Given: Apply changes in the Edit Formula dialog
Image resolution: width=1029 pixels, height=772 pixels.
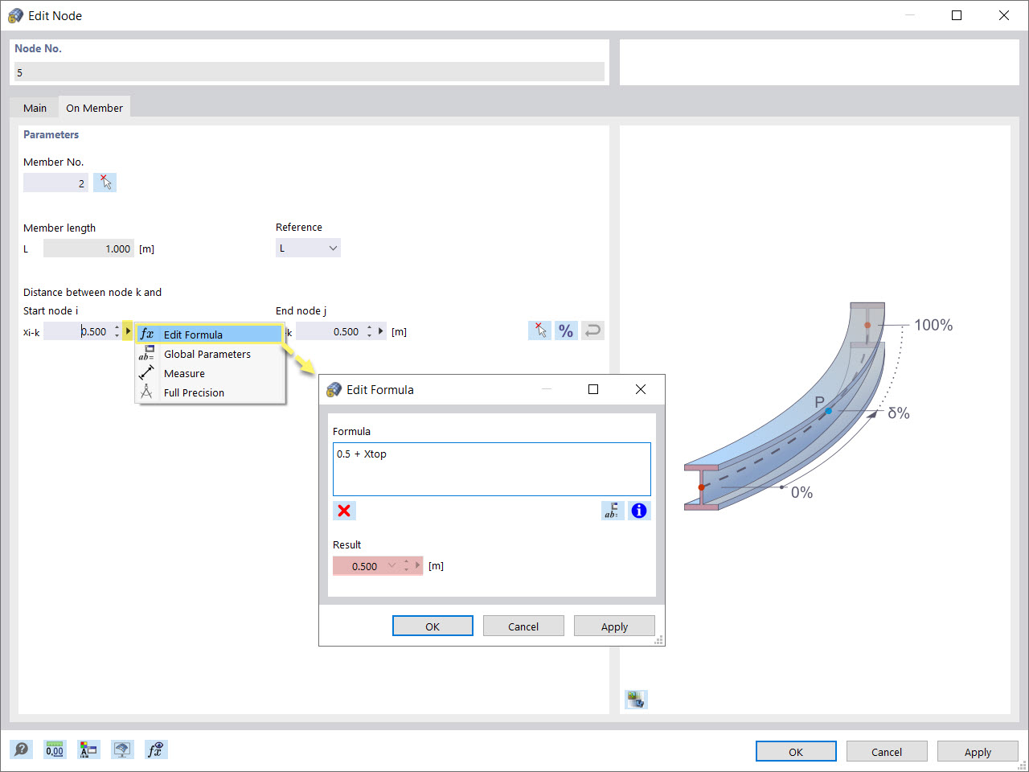Looking at the screenshot, I should pos(614,626).
